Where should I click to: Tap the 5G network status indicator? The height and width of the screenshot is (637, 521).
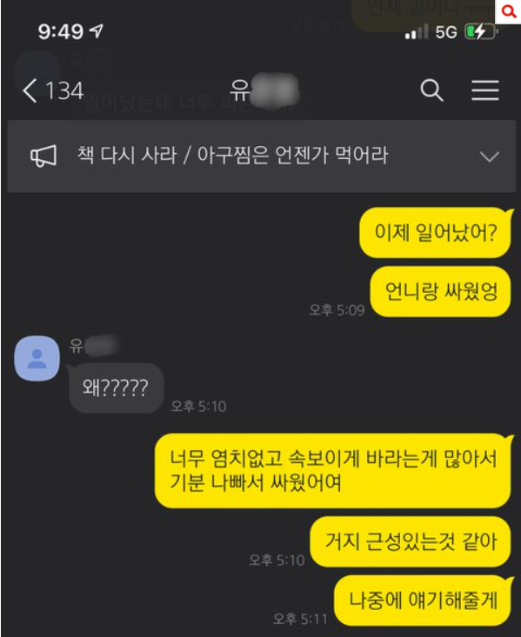coord(445,32)
